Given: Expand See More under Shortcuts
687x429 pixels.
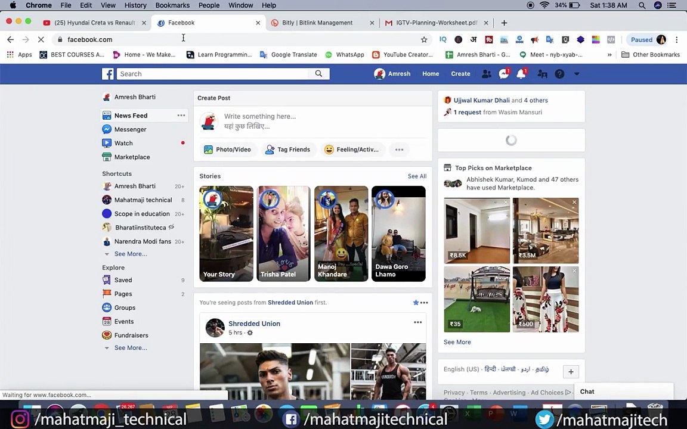Looking at the screenshot, I should pos(130,254).
